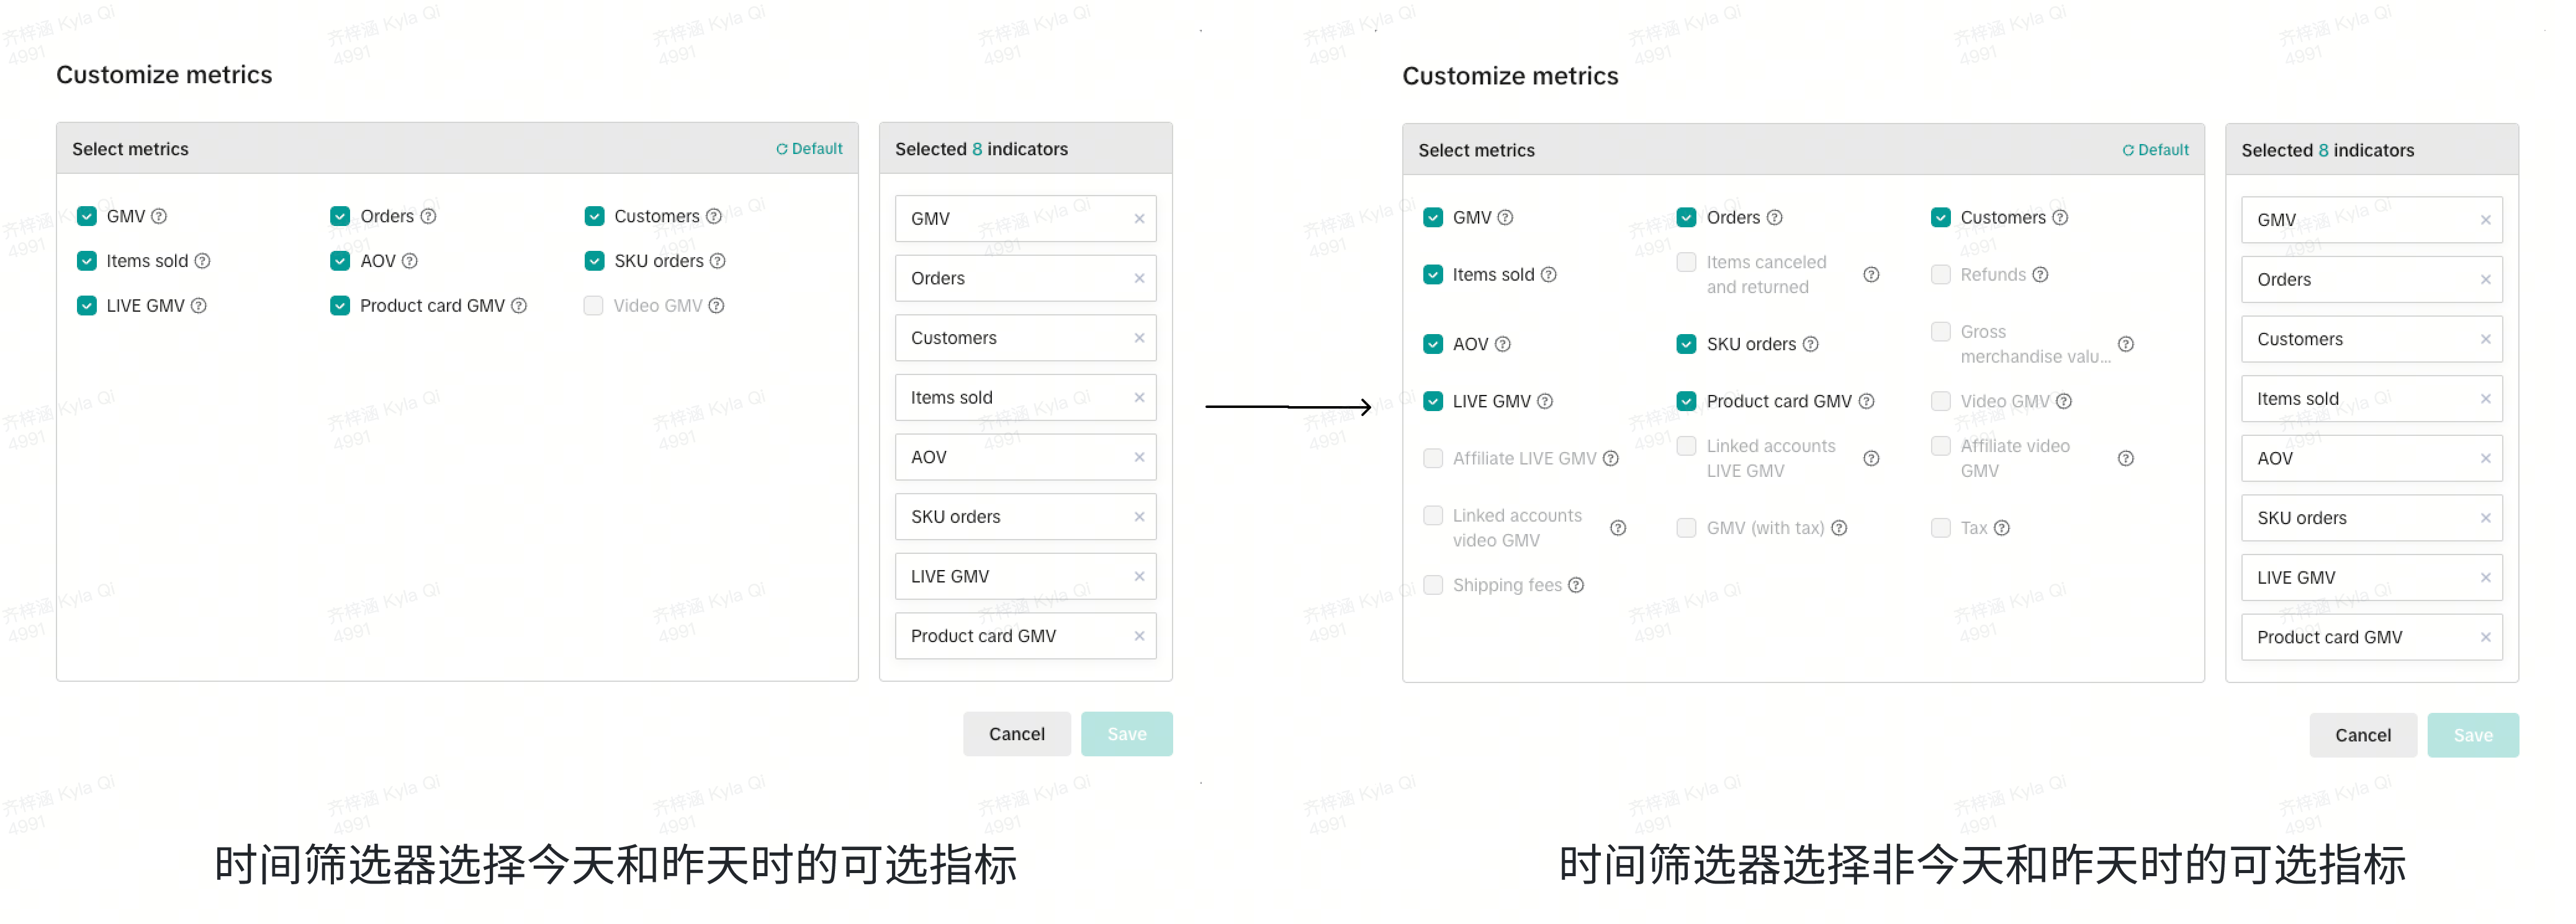The width and height of the screenshot is (2576, 924).
Task: Click the help icon next to Refunds
Action: [2040, 275]
